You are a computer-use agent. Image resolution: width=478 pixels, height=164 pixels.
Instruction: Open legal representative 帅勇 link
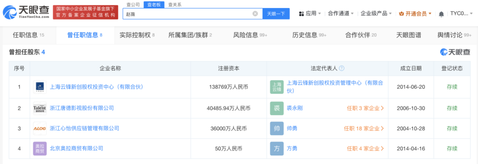tap(292, 128)
